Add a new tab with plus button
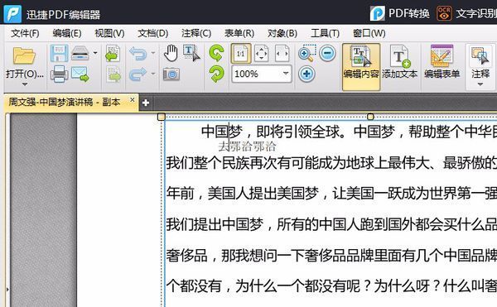 [146, 103]
